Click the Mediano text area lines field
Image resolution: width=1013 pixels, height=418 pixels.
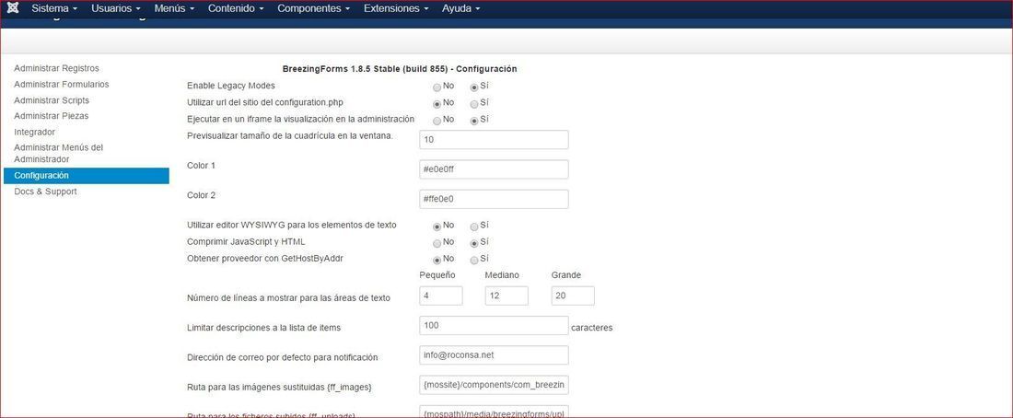click(506, 296)
